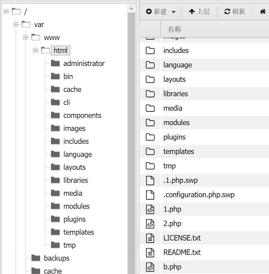Select the b.php file name
Image resolution: width=269 pixels, height=274 pixels.
pos(172,267)
